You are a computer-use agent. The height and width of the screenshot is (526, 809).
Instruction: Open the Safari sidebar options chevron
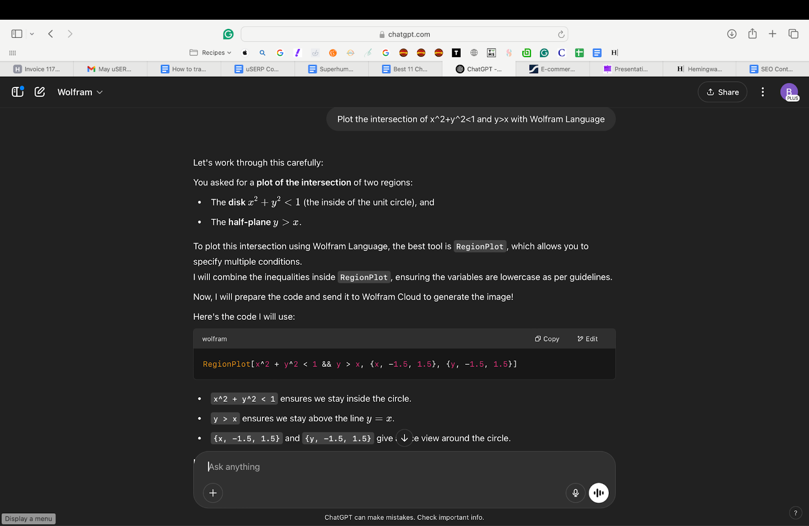point(32,34)
